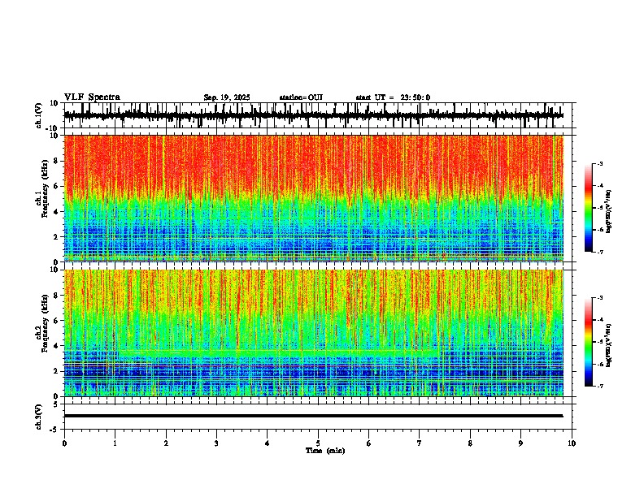Click the ch.3 flat voltage trace line
Image resolution: width=644 pixels, height=497 pixels.
point(313,416)
